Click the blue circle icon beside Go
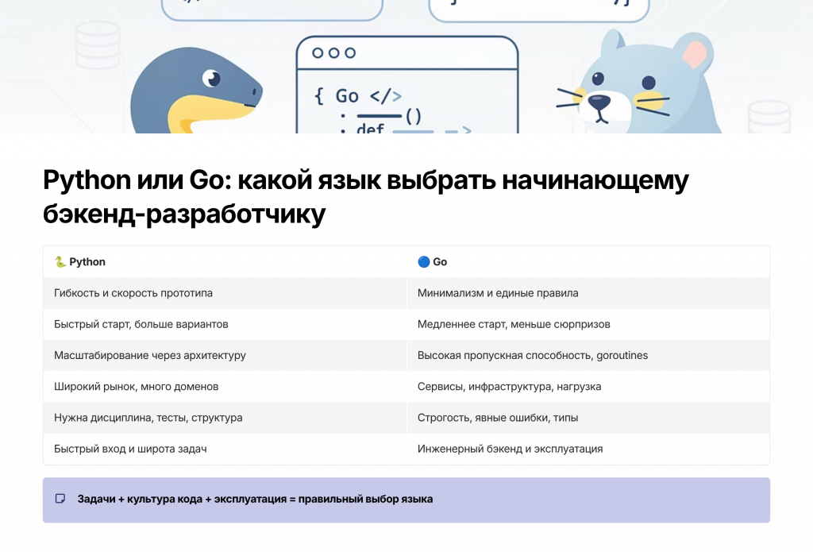 (423, 262)
